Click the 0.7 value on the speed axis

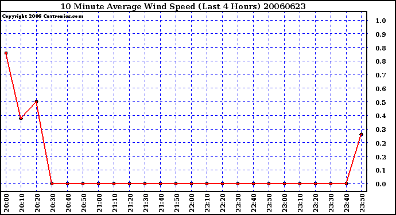(x=381, y=75)
